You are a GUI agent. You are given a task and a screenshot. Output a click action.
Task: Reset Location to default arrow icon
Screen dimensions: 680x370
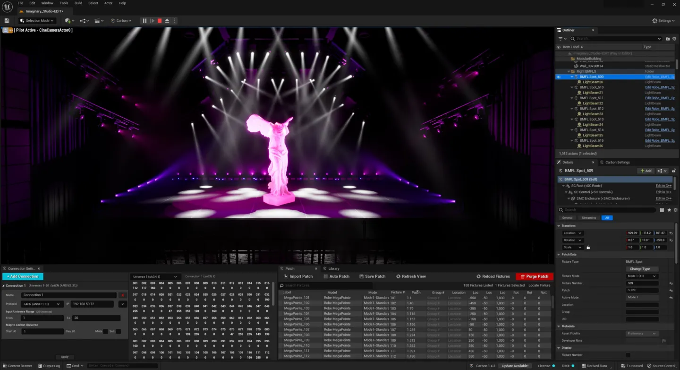(x=671, y=233)
